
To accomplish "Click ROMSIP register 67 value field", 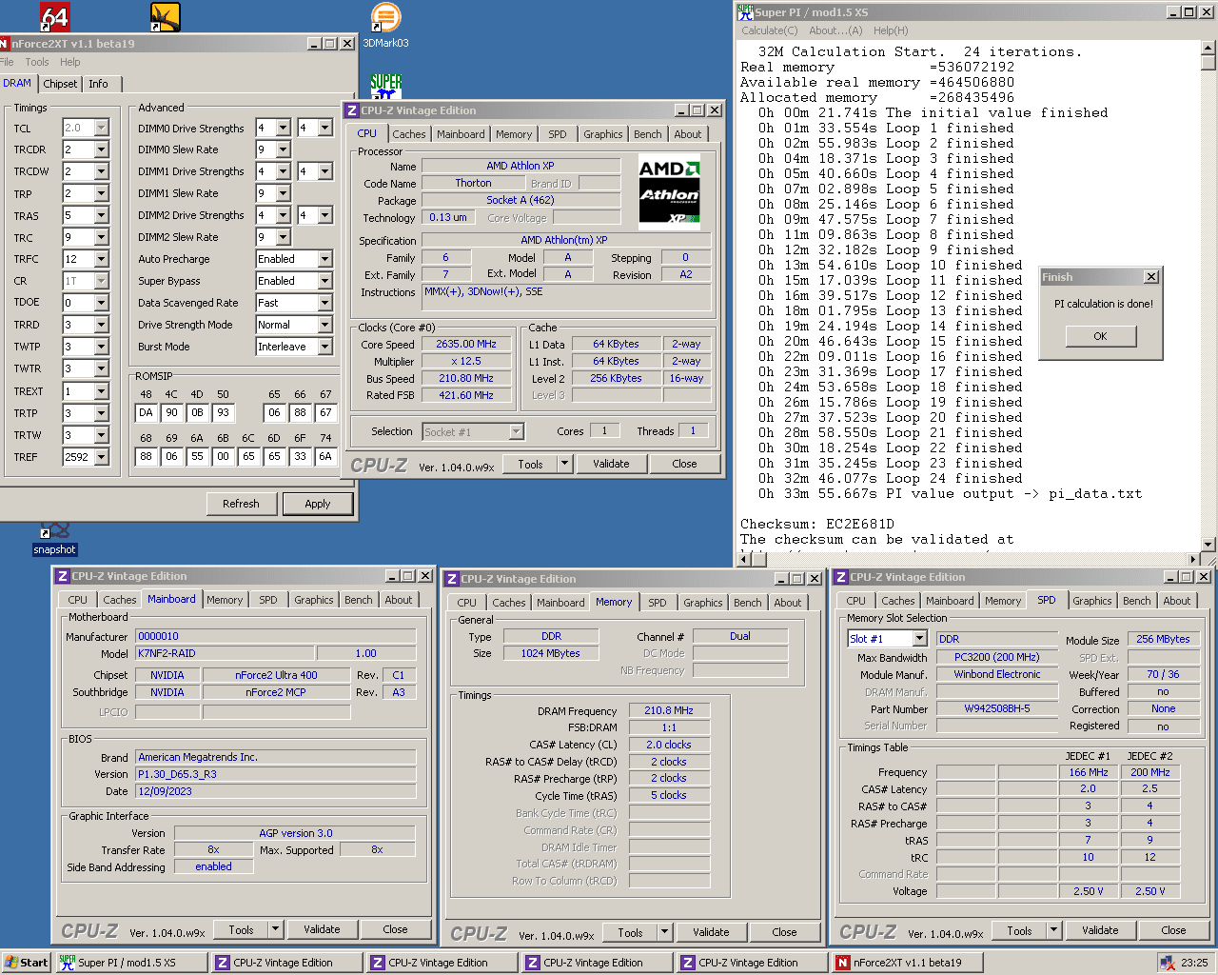I will click(x=325, y=412).
